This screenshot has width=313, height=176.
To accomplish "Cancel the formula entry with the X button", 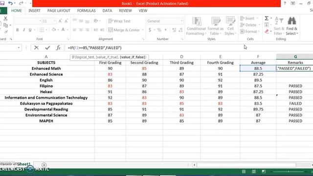I will (36, 48).
